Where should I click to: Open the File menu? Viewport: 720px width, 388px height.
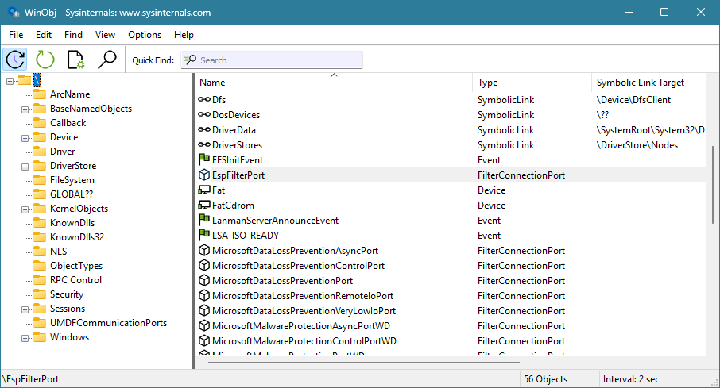click(16, 35)
